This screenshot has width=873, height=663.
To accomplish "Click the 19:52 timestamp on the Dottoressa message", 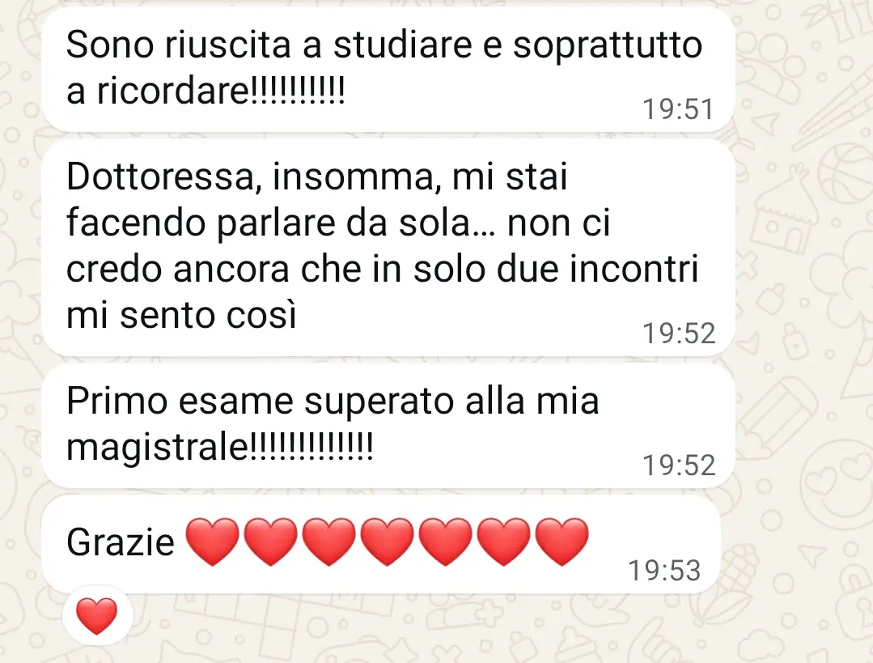I will pos(679,334).
